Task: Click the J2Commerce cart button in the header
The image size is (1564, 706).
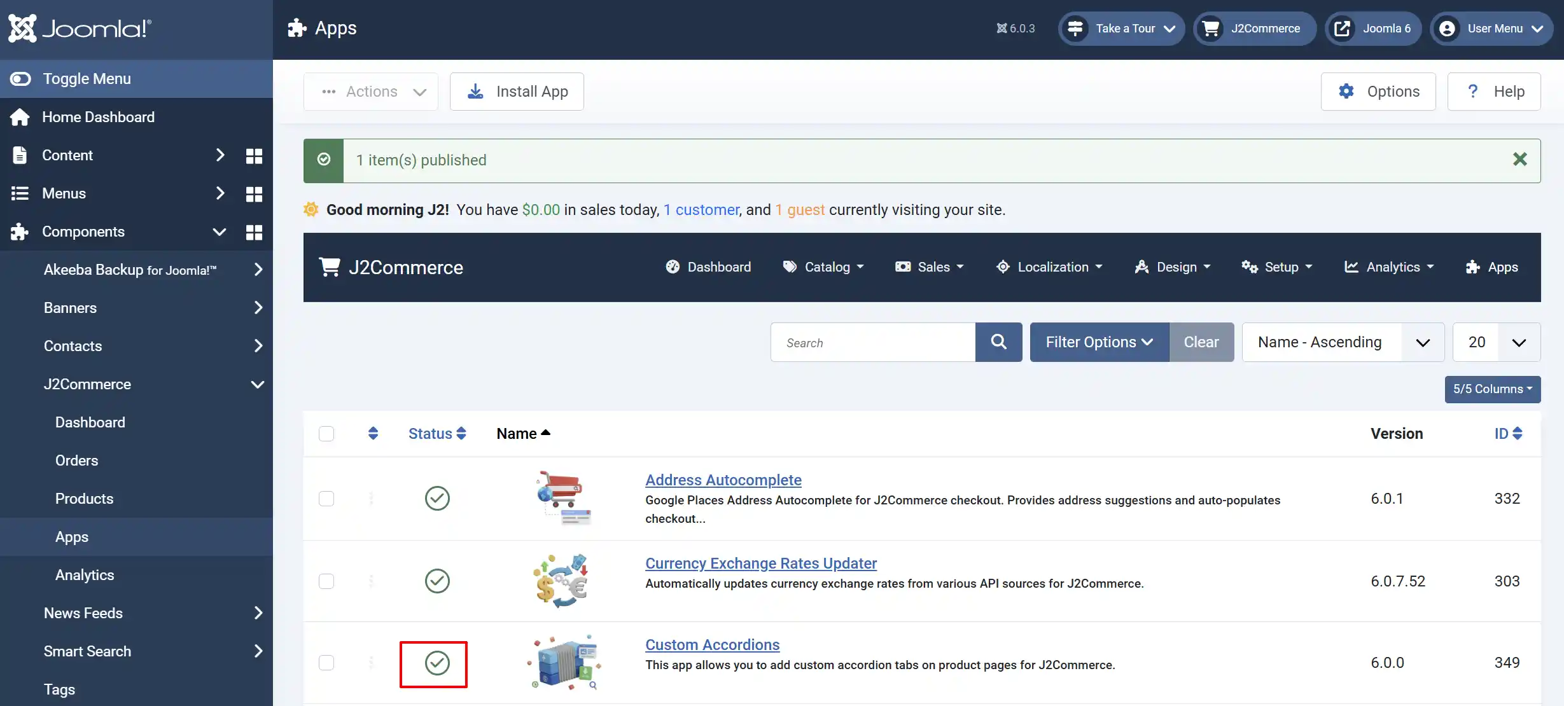Action: [x=1255, y=29]
